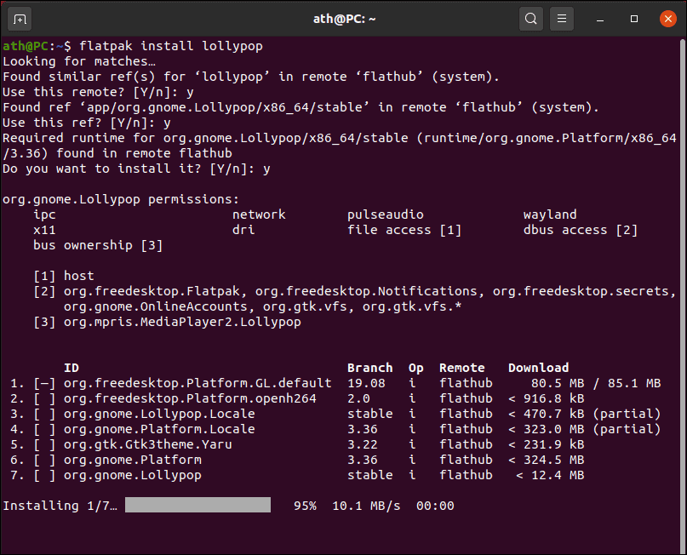Click download size '< 231.9 kB'
This screenshot has height=555, width=687.
pos(547,444)
